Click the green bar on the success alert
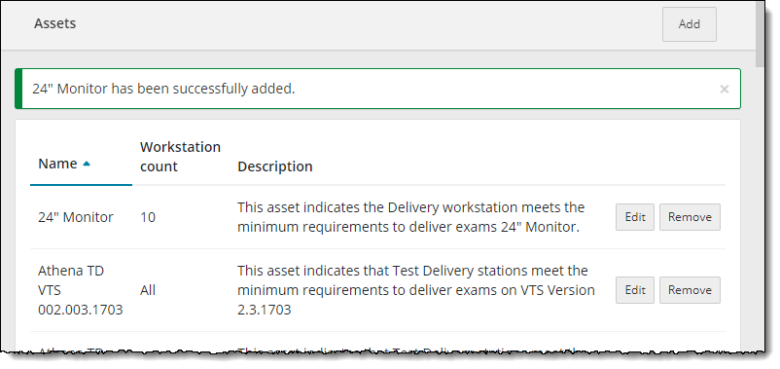 pyautogui.click(x=18, y=89)
